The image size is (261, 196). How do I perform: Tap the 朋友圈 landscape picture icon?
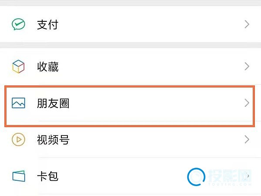pos(19,103)
